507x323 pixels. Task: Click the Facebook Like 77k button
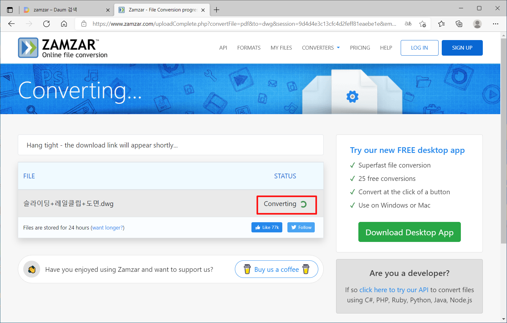(267, 227)
